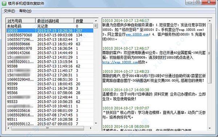Click message header 10010 2014-10-17 14:00:38

pos(126,90)
